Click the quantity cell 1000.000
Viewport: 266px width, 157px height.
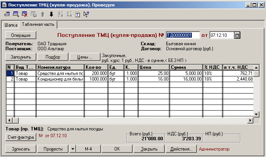point(96,79)
